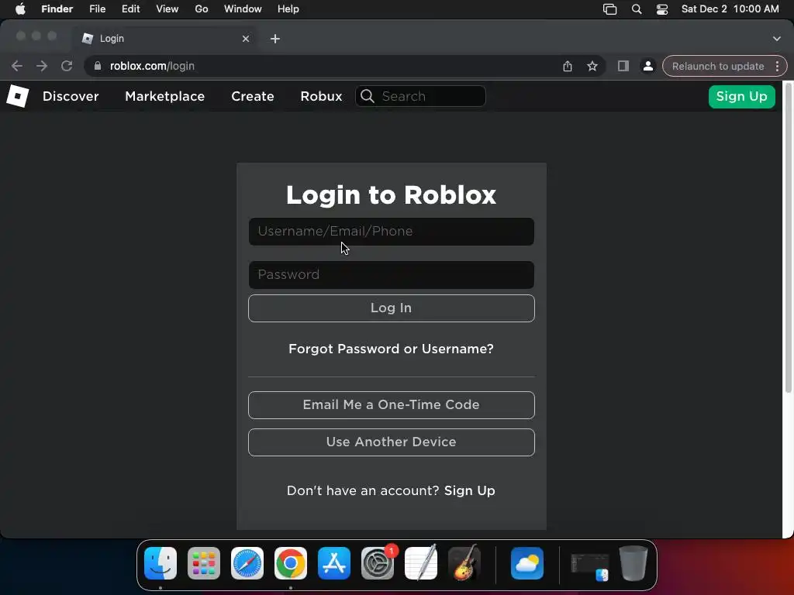Launch GarageBand from the Dock
Screen dimensions: 794x595
pyautogui.click(x=464, y=563)
